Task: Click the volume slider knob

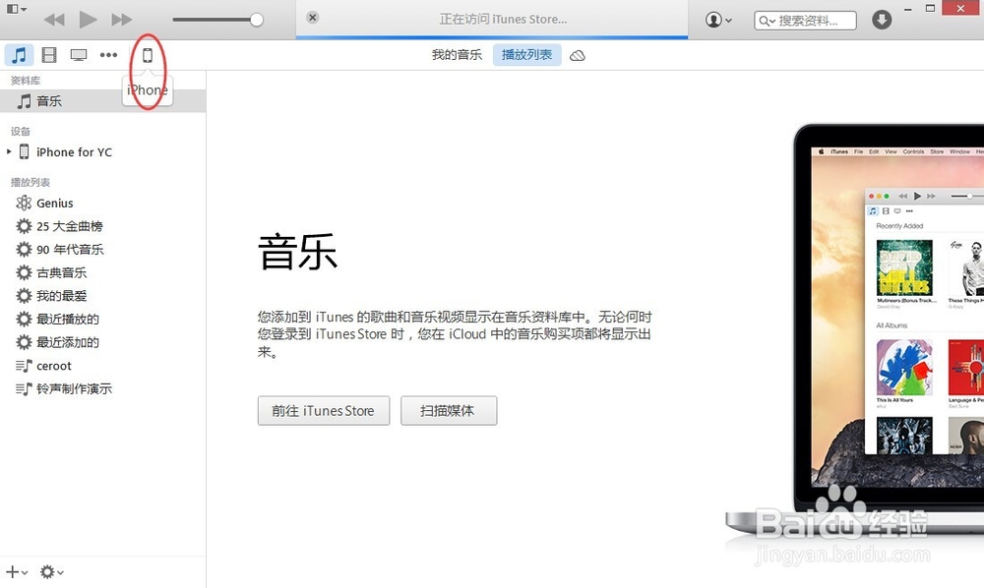Action: (x=256, y=20)
